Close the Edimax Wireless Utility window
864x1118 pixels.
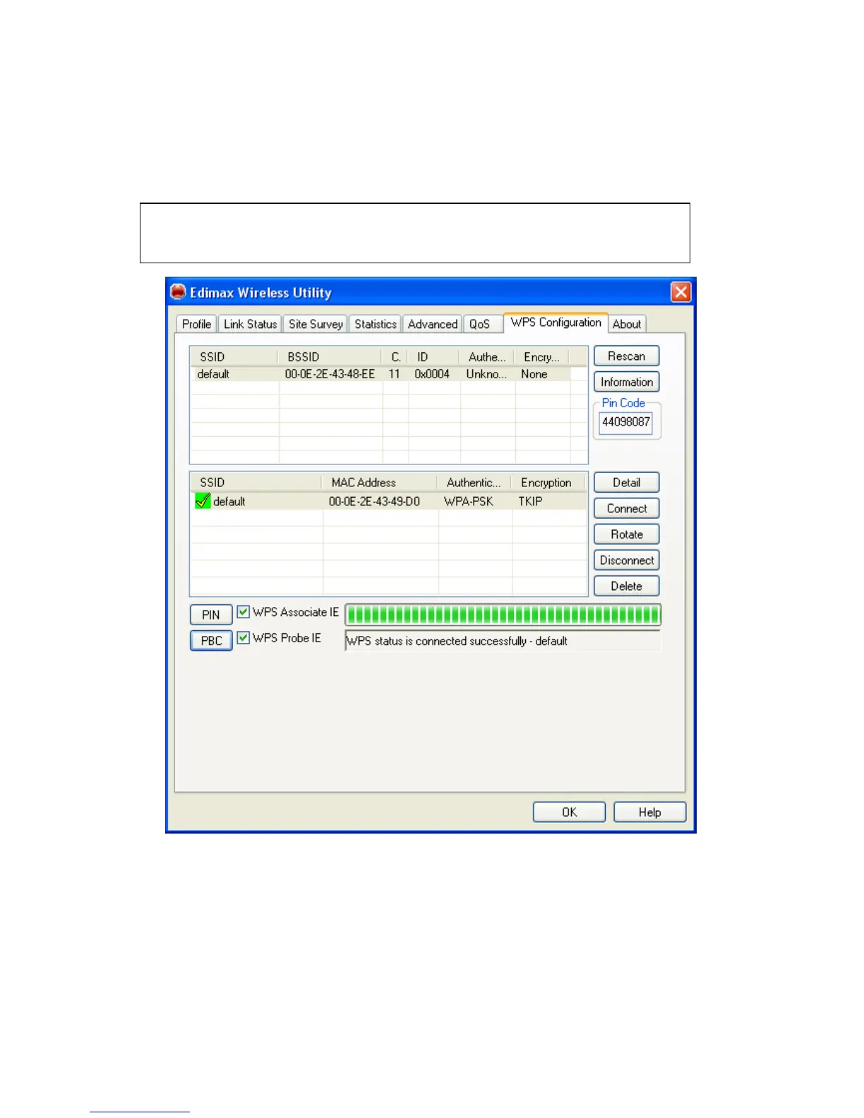[680, 291]
